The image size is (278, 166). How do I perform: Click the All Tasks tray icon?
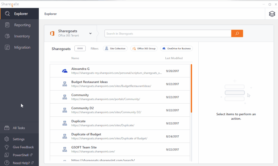click(x=7, y=128)
